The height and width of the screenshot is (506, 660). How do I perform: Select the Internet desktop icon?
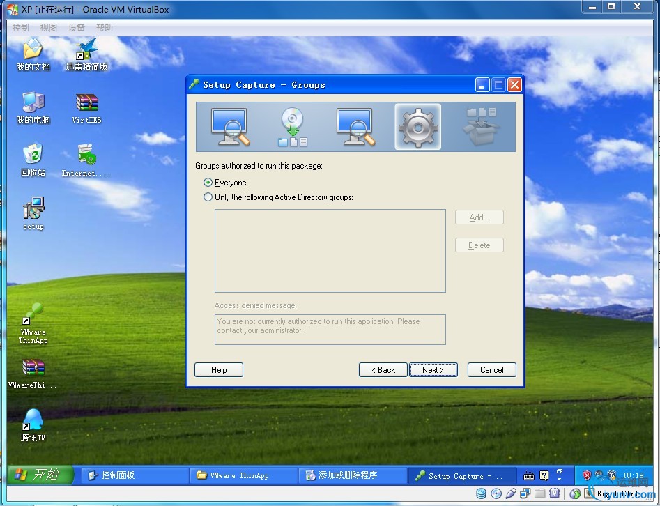point(86,160)
